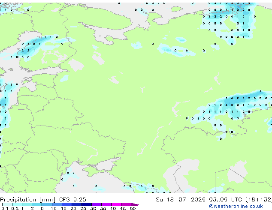Screen dimensions: 272x210
Task: Click the 15–20 mm blue legend swatch
Action: 67,204
